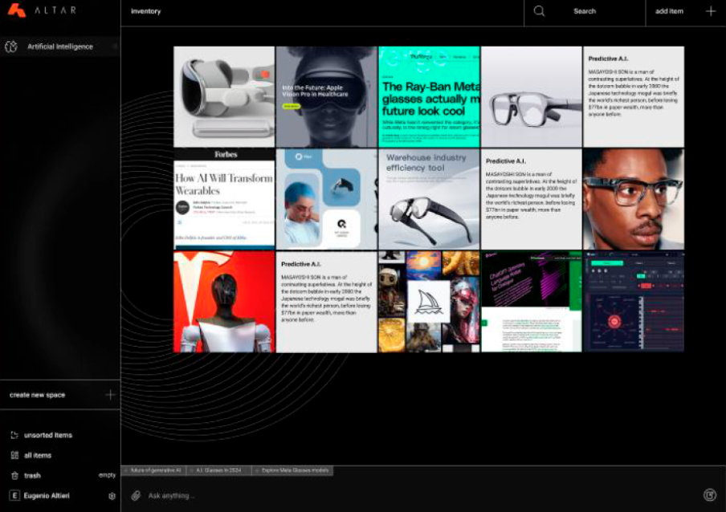Click the brain icon beside Artificial Intelligence

pyautogui.click(x=11, y=47)
